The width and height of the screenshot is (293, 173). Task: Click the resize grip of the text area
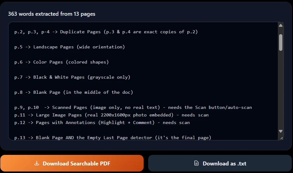click(281, 138)
